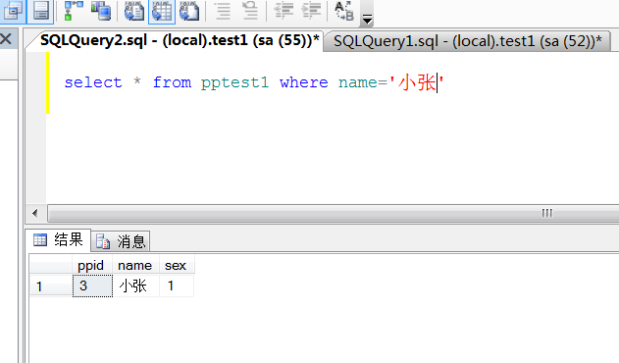Viewport: 619px width, 363px height.
Task: Close the left side panel
Action: [6, 38]
